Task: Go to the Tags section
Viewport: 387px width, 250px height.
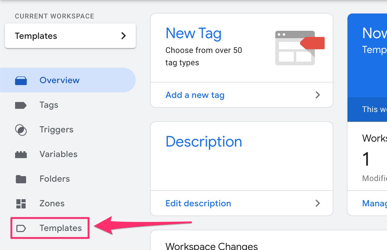Action: [x=49, y=105]
